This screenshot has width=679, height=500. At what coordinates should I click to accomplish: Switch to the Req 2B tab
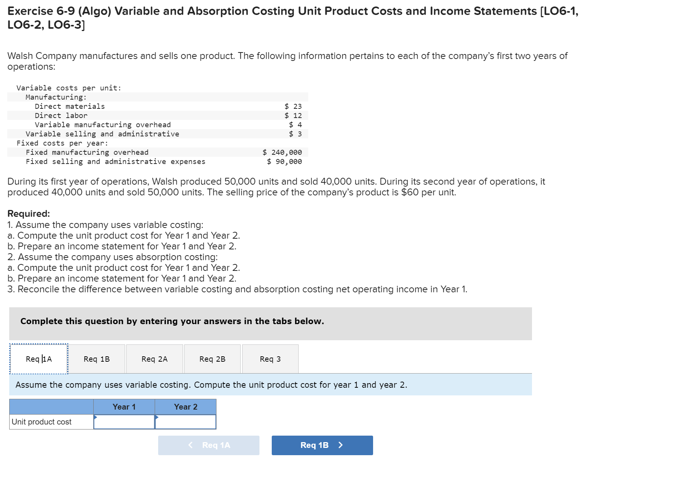(212, 359)
